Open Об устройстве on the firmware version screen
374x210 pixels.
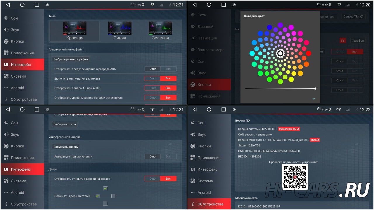[x=209, y=204]
